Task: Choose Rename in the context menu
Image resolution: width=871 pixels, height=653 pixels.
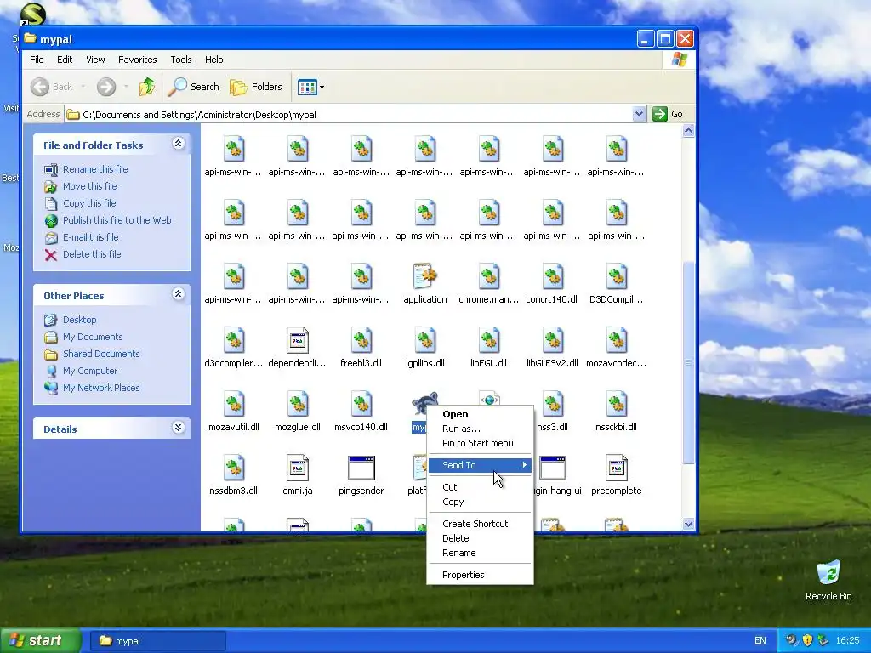Action: (480, 553)
